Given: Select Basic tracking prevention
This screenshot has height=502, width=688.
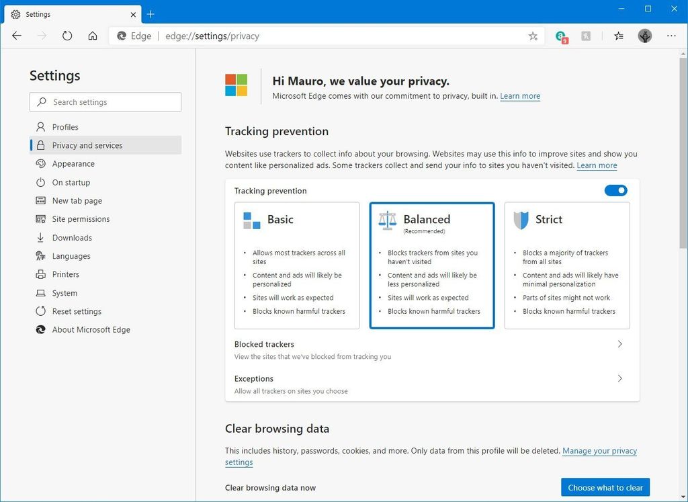Looking at the screenshot, I should [296, 265].
